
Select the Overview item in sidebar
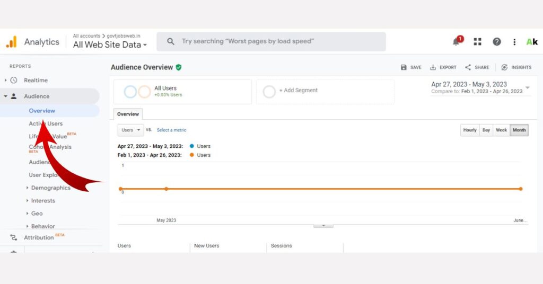(x=42, y=111)
